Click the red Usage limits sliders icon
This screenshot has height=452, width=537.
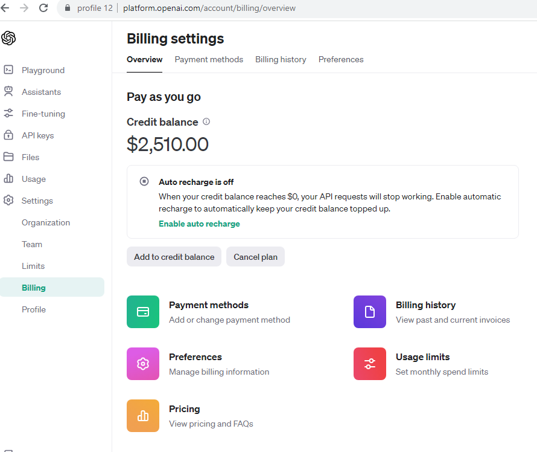pyautogui.click(x=369, y=364)
